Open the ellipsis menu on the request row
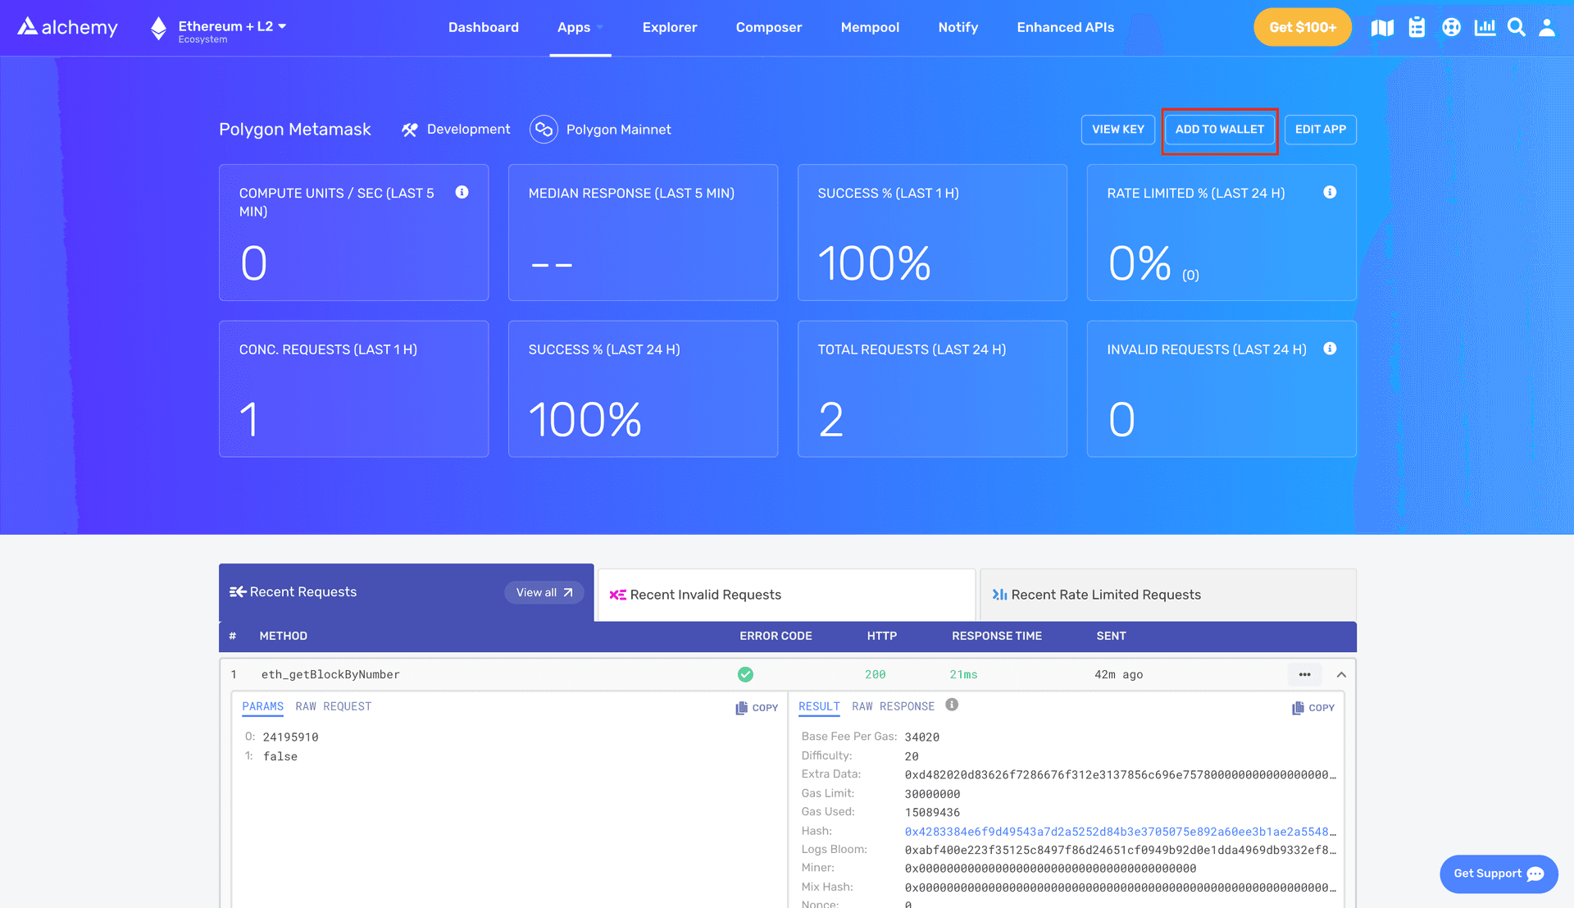The width and height of the screenshot is (1574, 908). click(x=1305, y=674)
